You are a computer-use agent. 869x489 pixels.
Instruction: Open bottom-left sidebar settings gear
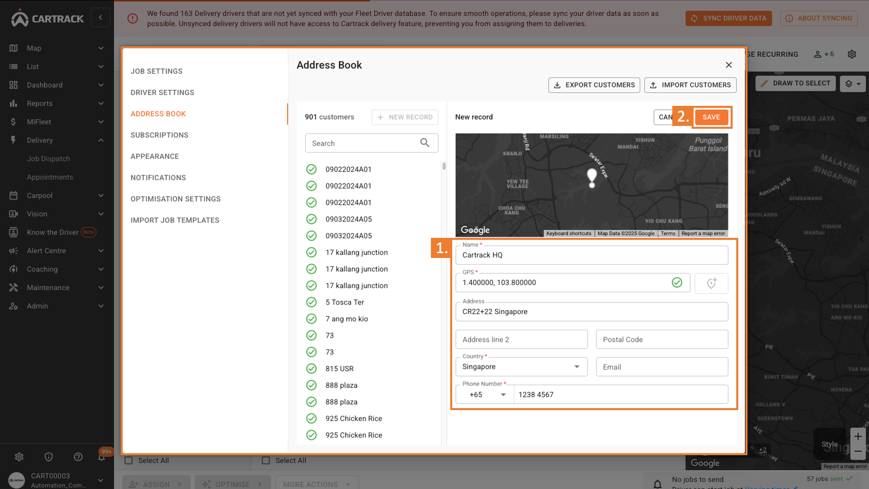19,457
